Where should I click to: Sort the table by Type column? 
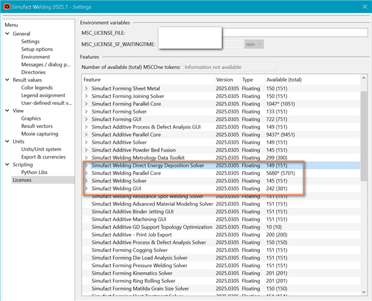tap(252, 80)
